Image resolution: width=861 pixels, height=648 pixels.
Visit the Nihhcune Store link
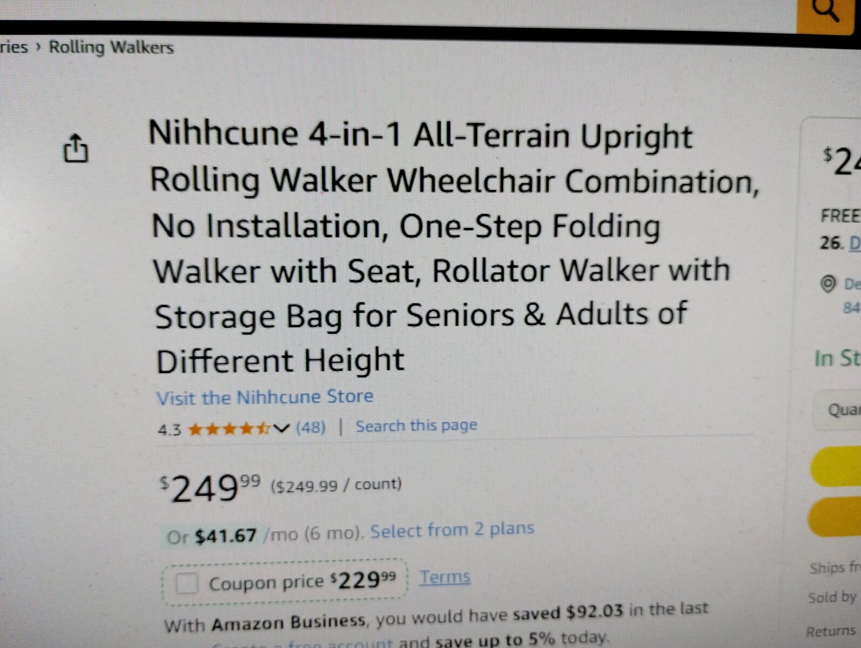[x=265, y=397]
